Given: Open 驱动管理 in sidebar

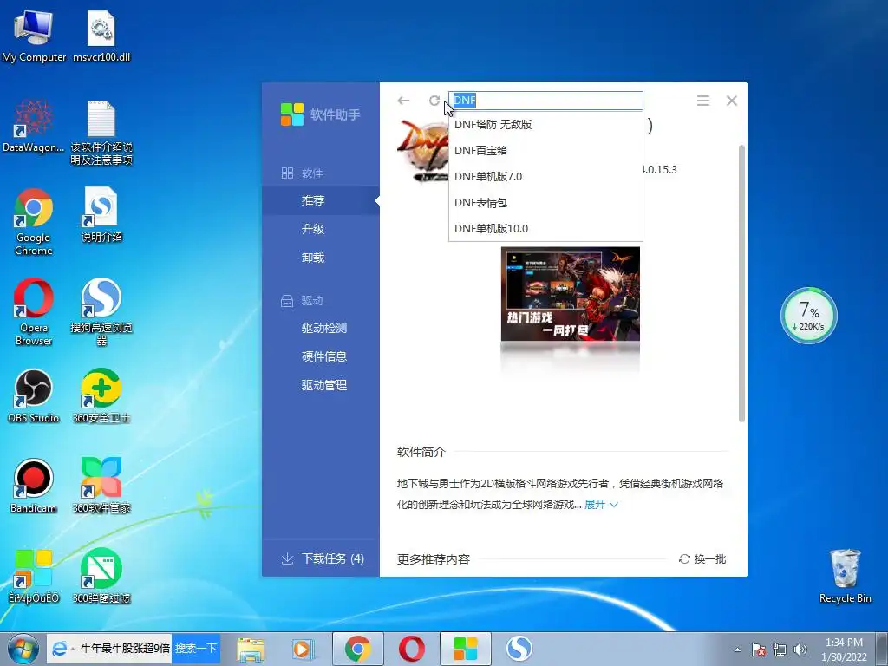Looking at the screenshot, I should (321, 385).
